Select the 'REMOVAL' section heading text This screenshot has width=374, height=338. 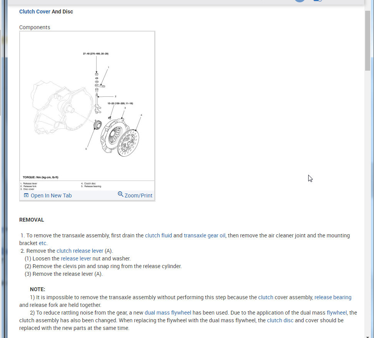[32, 220]
